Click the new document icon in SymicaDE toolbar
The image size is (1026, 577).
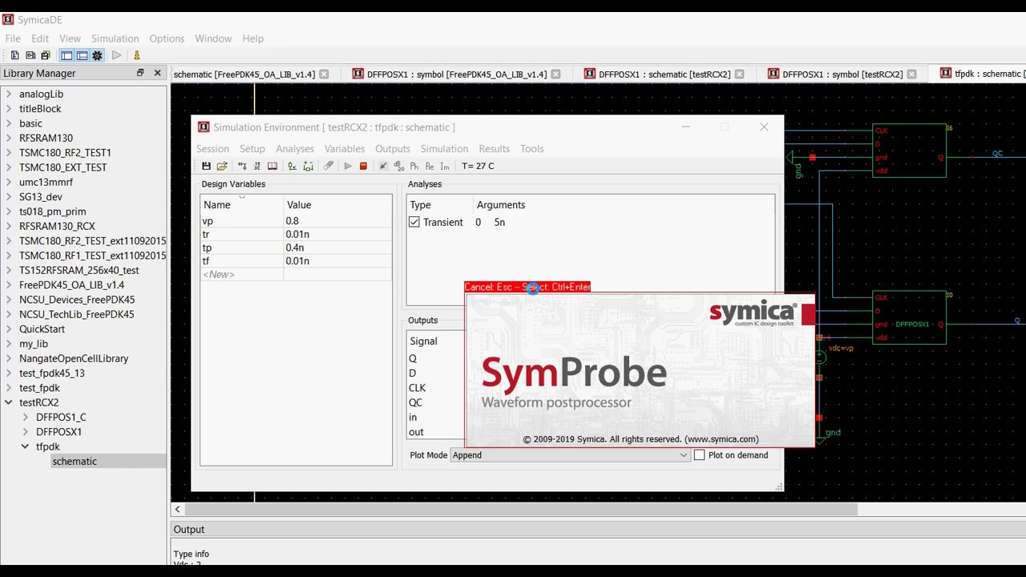tap(14, 55)
